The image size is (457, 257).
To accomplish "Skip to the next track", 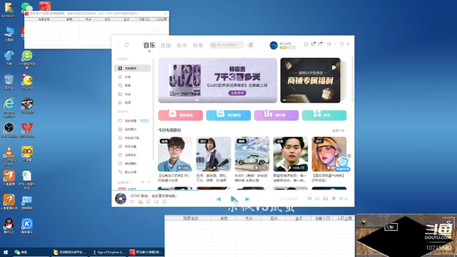I will pyautogui.click(x=247, y=199).
